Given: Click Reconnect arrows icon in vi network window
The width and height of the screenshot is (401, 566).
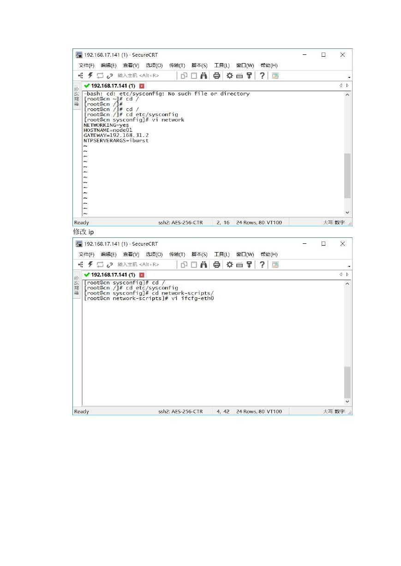Looking at the screenshot, I should click(100, 76).
